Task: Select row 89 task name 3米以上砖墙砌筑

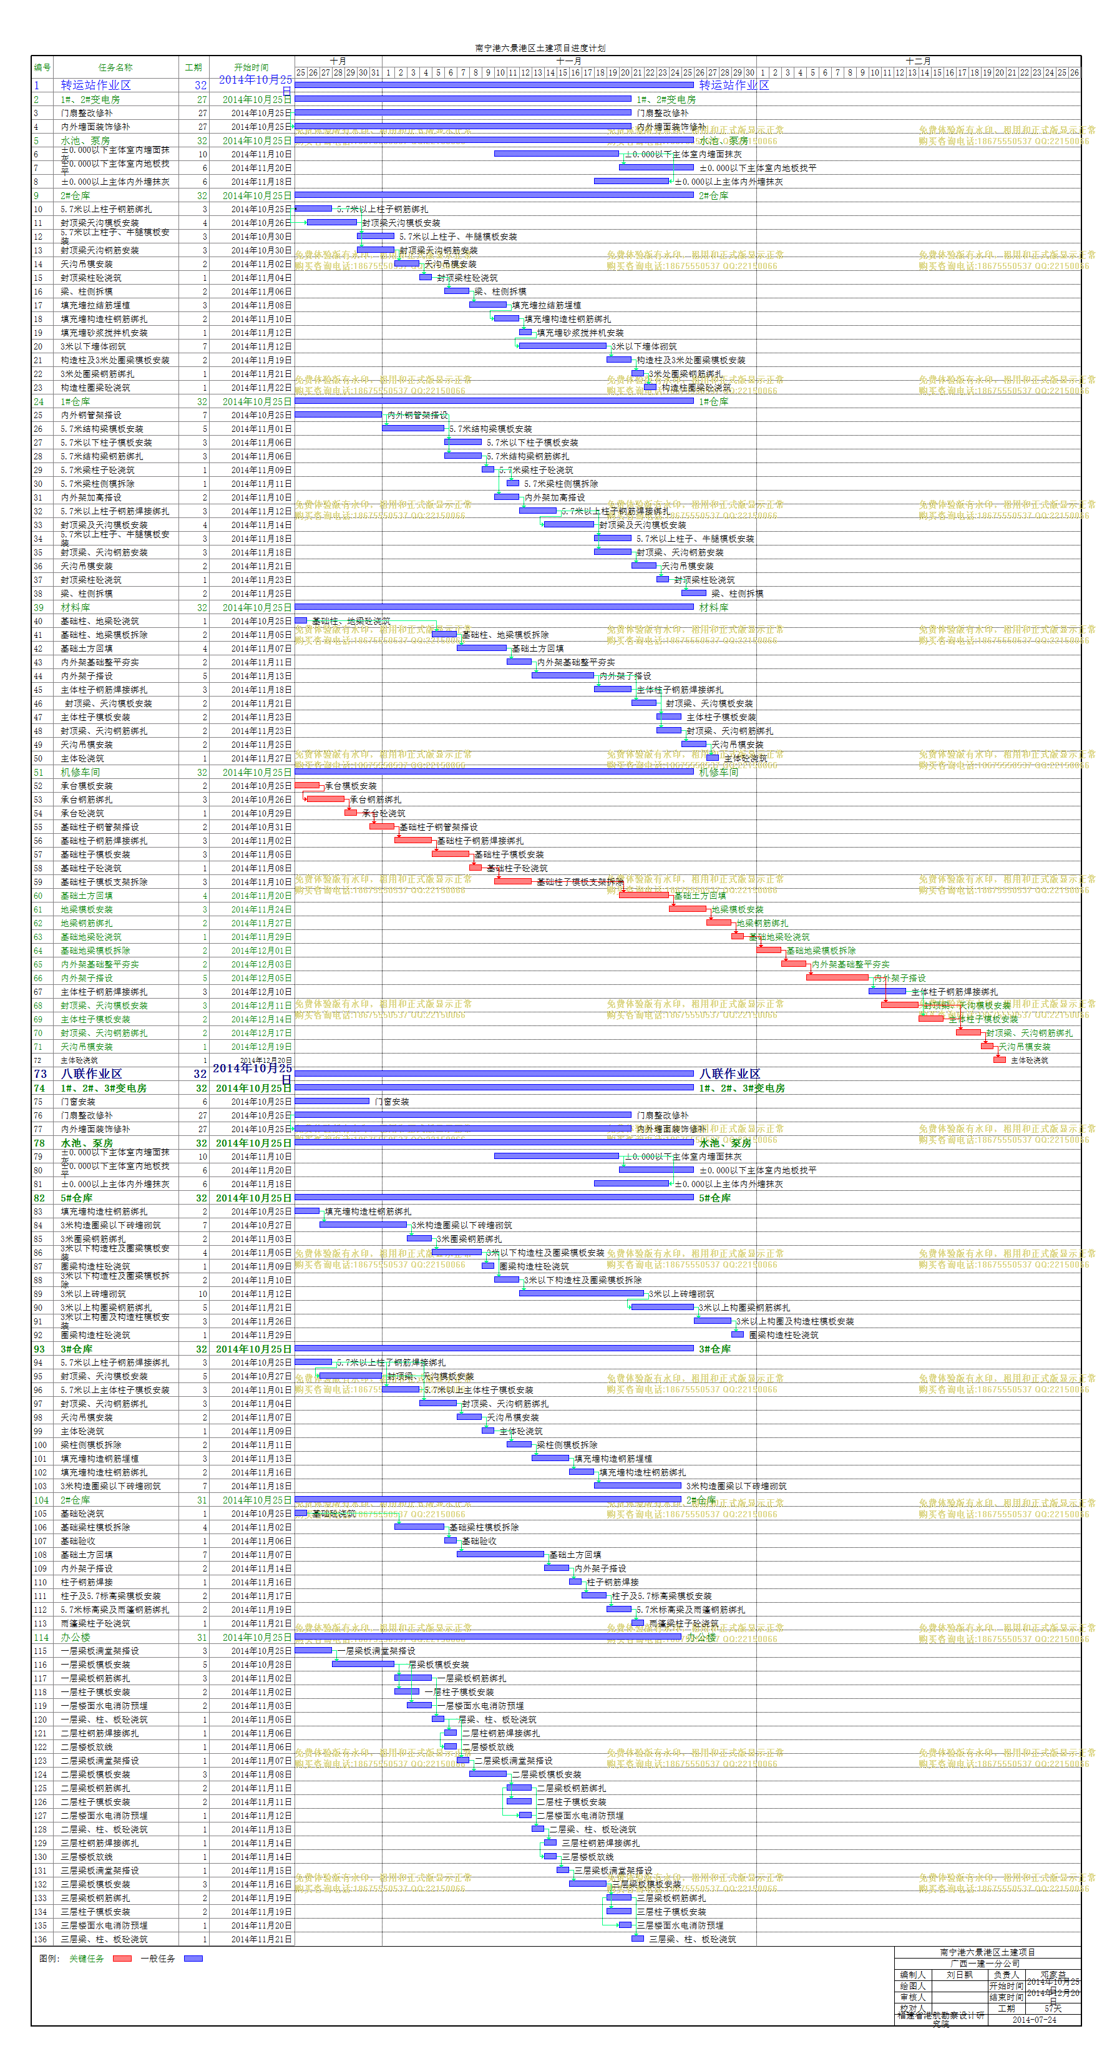Action: pyautogui.click(x=93, y=1294)
